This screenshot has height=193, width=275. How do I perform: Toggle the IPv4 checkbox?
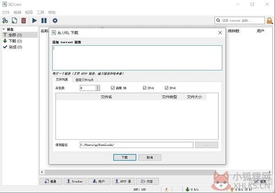(x=144, y=88)
